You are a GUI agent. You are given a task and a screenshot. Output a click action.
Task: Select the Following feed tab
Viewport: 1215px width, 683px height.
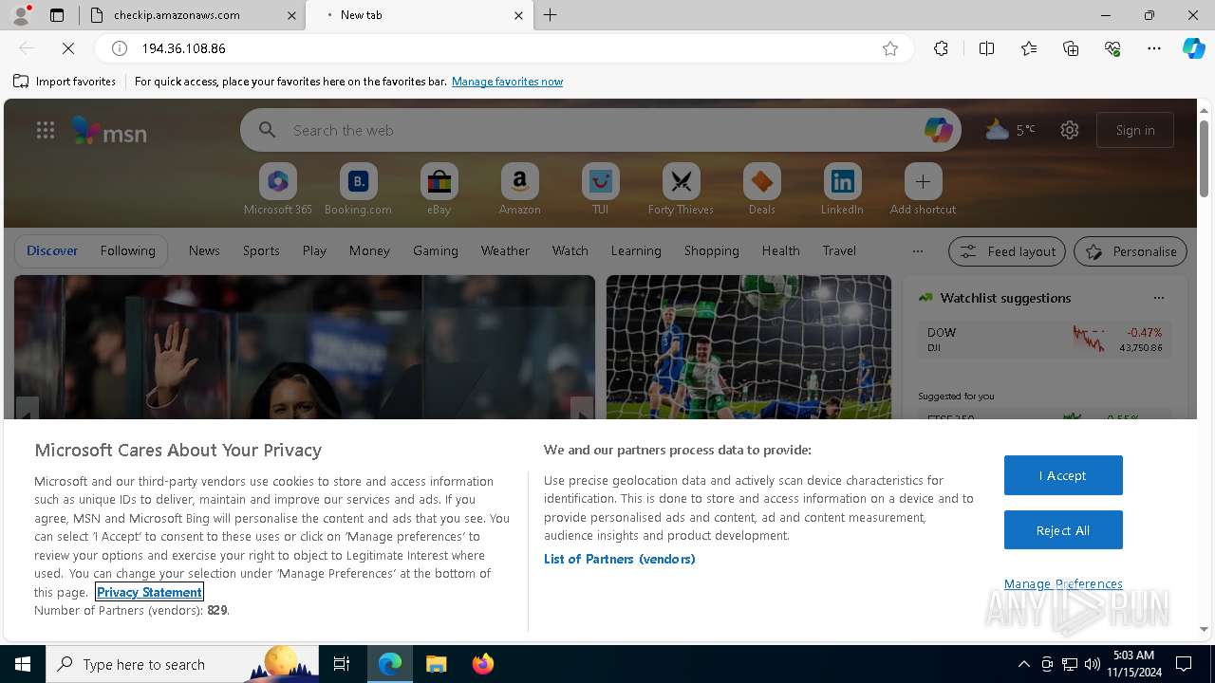tap(127, 250)
